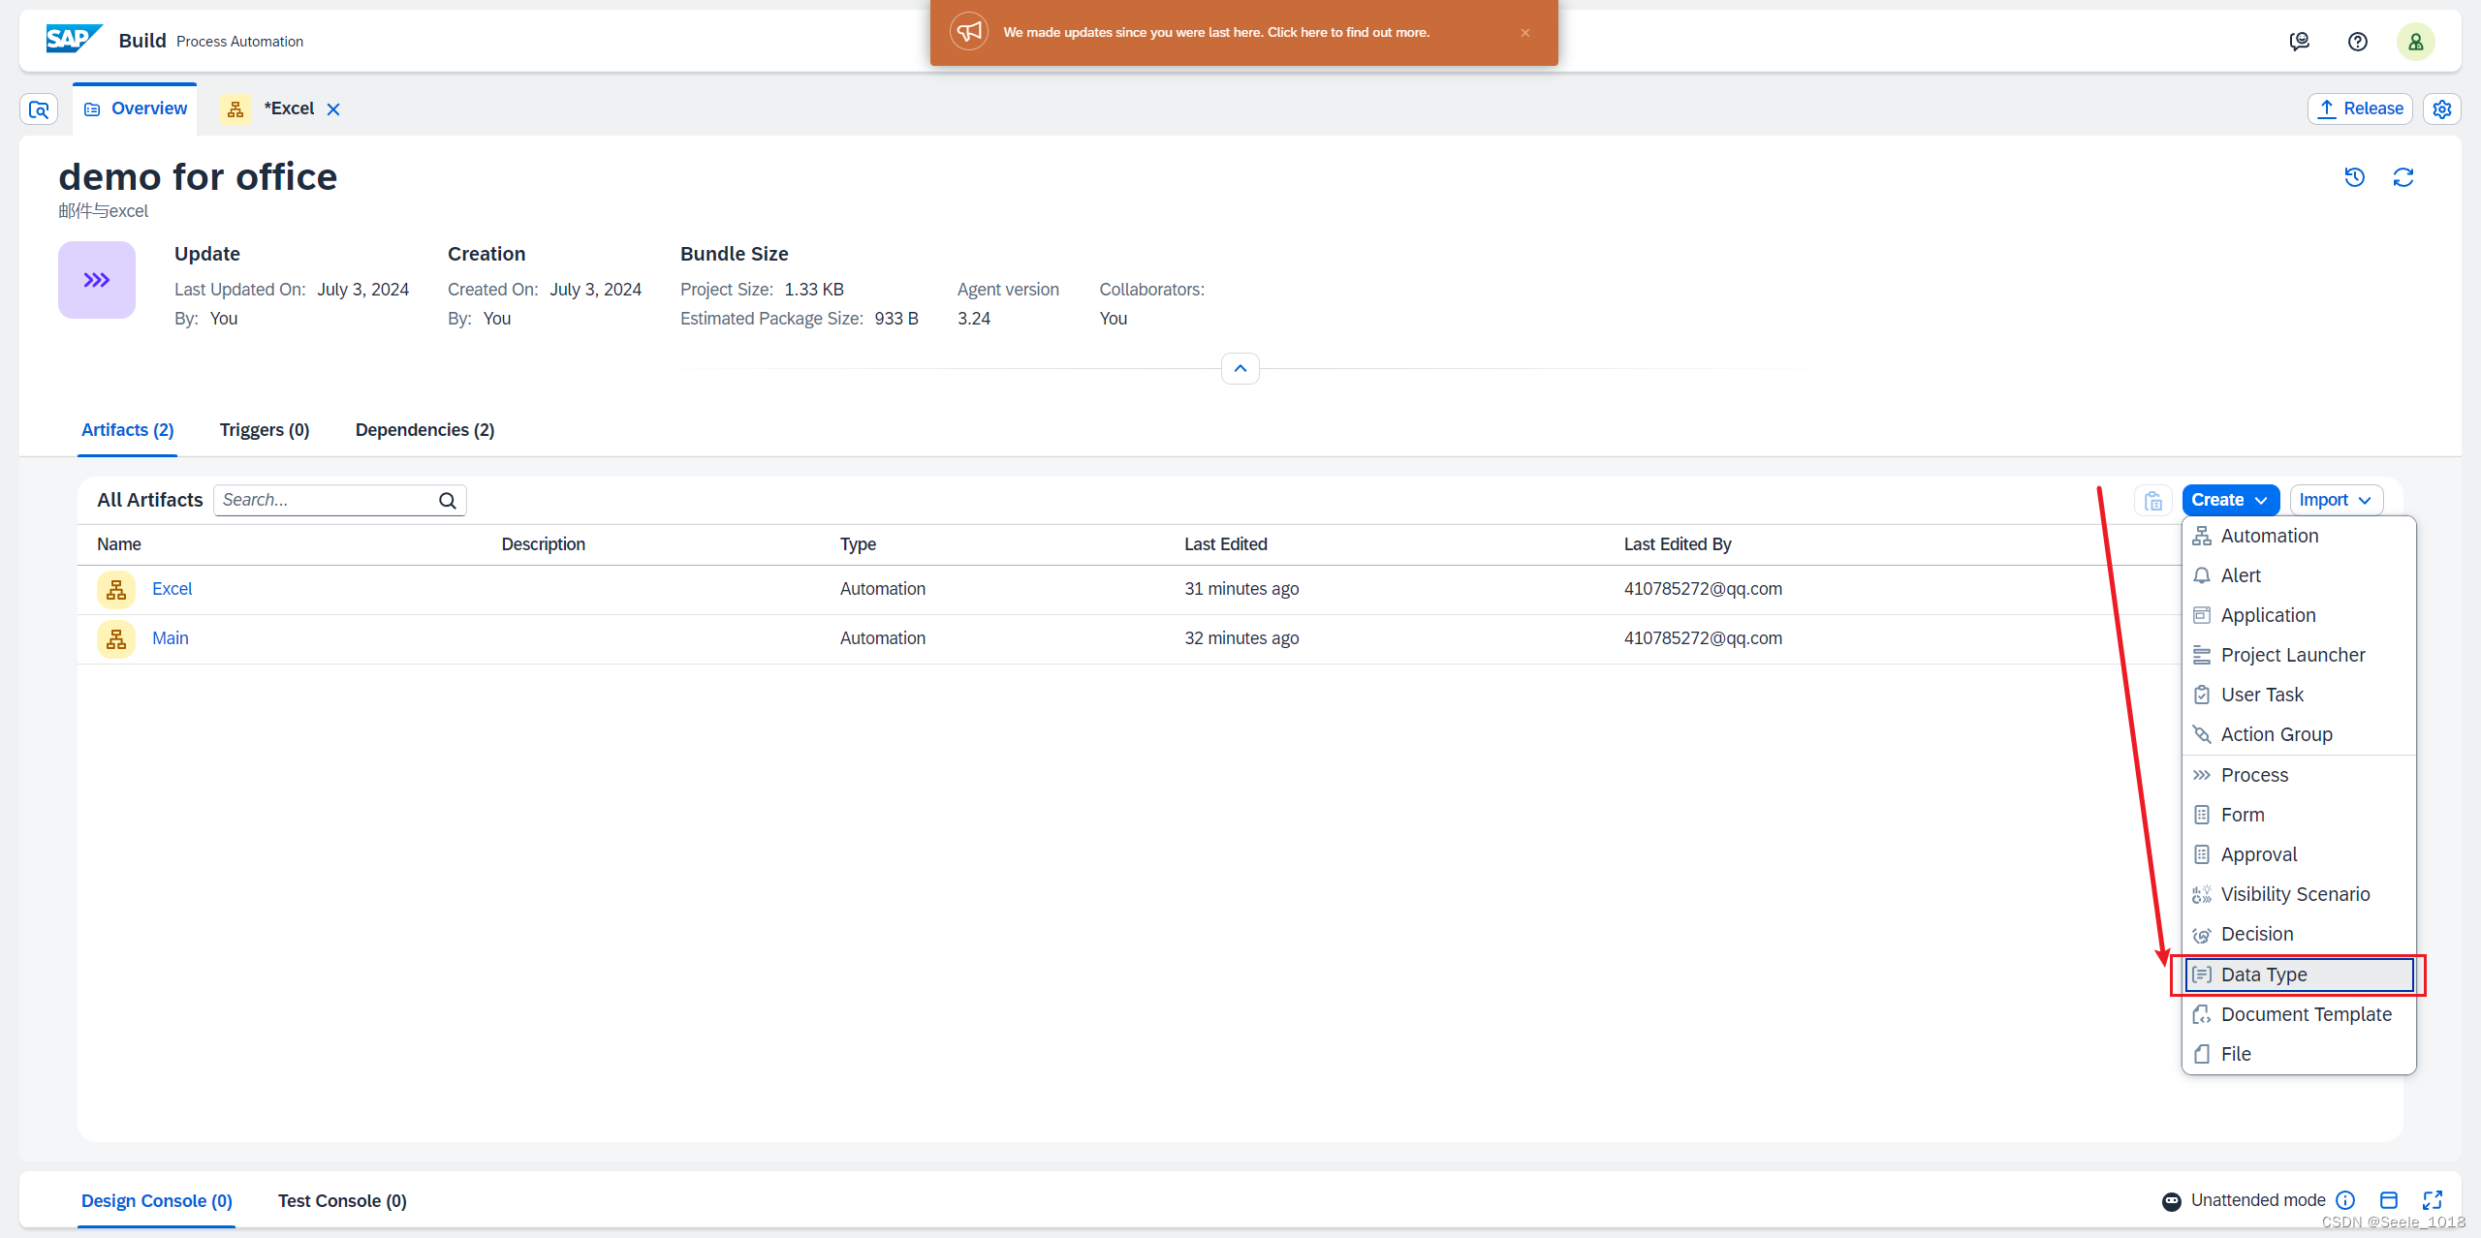2481x1238 pixels.
Task: Click the paste artifact clipboard icon
Action: coord(2152,501)
